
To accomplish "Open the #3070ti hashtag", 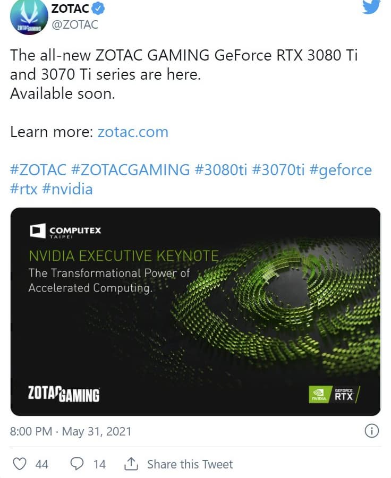I will (x=278, y=170).
